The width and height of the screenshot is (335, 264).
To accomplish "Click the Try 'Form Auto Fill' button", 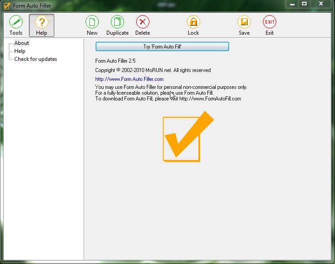I will (162, 47).
